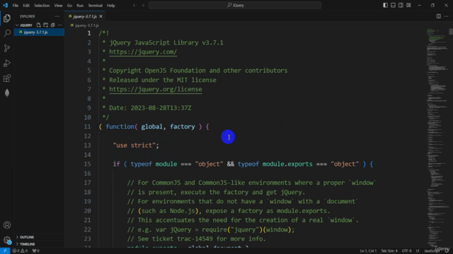Expand the OUTLINE section
The width and height of the screenshot is (453, 254).
(25, 237)
